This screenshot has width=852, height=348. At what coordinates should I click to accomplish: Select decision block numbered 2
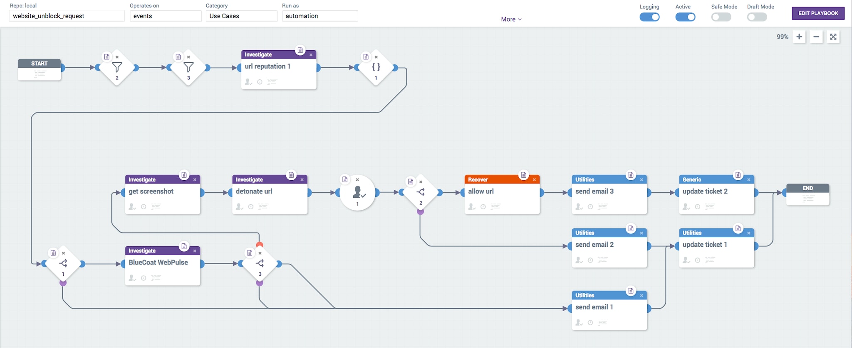pos(421,193)
